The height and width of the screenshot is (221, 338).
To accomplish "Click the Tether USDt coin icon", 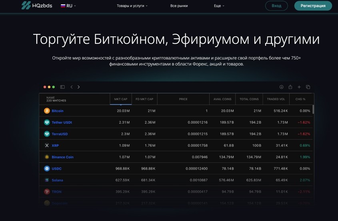I will [47, 122].
